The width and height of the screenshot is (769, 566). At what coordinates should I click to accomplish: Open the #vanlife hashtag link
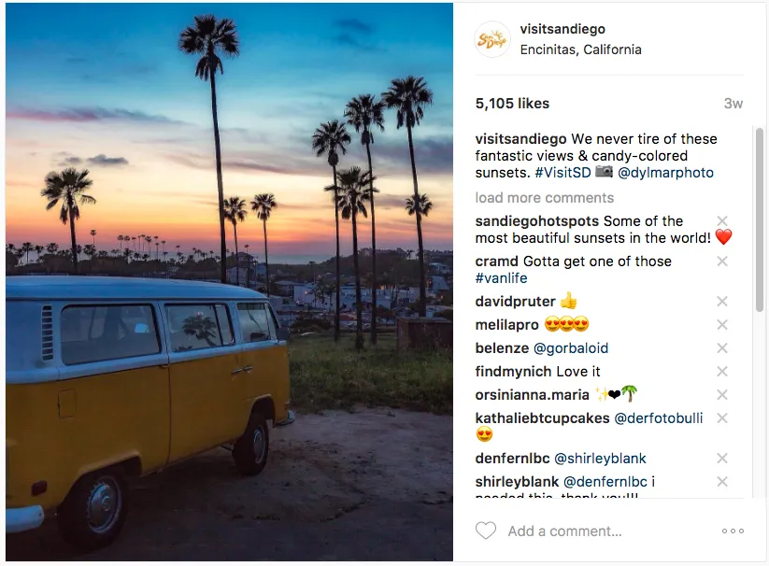click(501, 278)
